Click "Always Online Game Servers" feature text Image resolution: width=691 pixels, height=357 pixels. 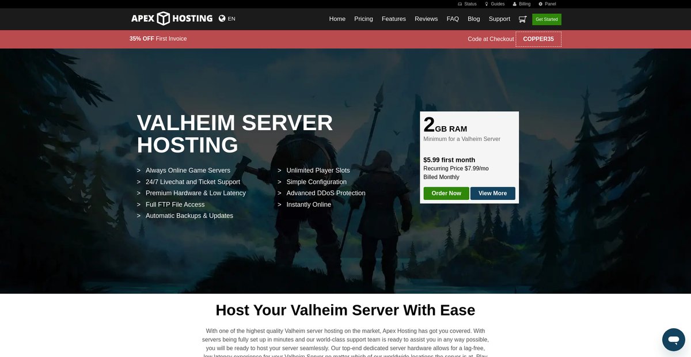coord(188,170)
